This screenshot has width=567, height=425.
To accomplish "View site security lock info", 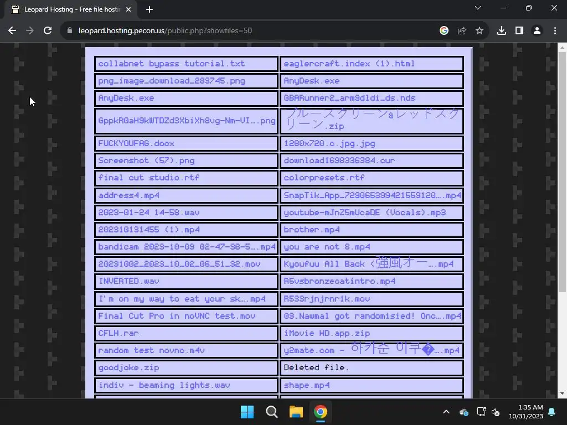I will click(x=70, y=31).
